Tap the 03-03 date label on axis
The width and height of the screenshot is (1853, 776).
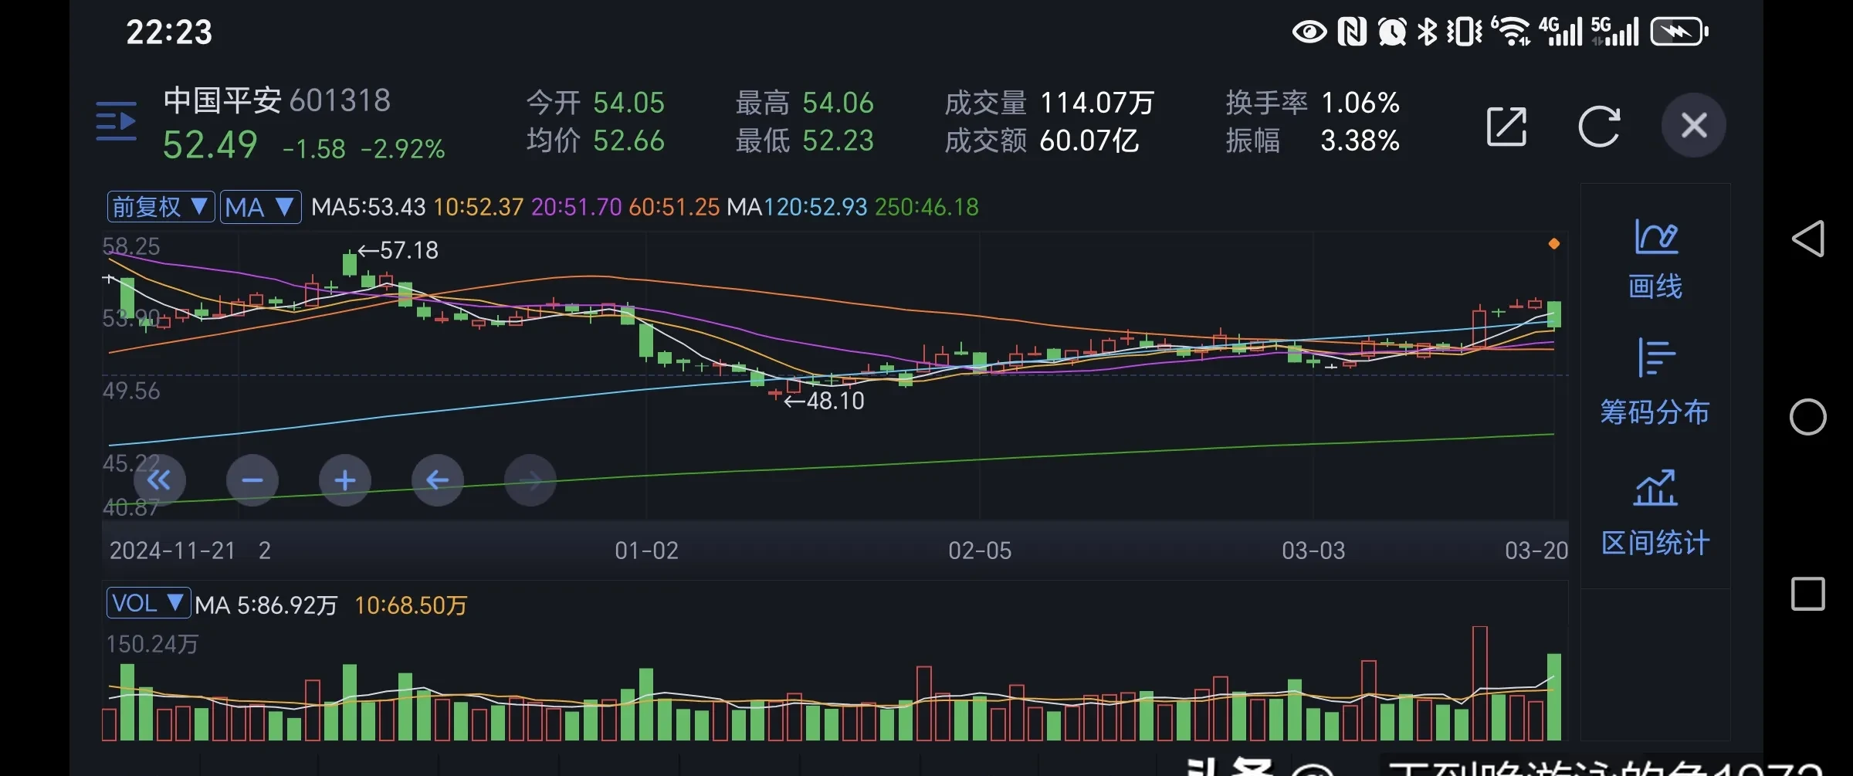pyautogui.click(x=1313, y=551)
